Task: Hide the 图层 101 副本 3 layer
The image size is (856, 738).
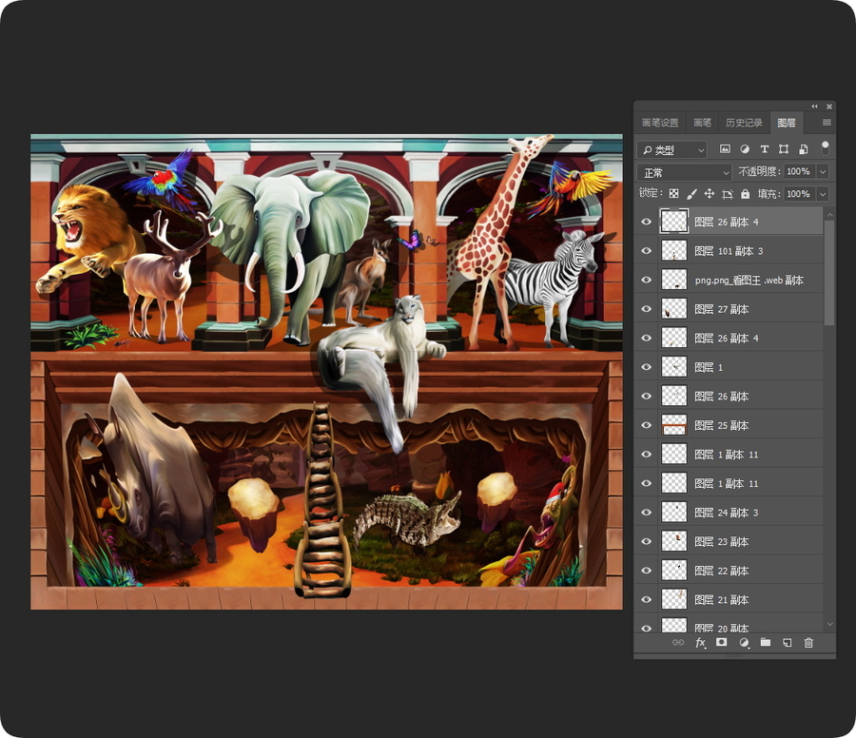Action: (647, 251)
